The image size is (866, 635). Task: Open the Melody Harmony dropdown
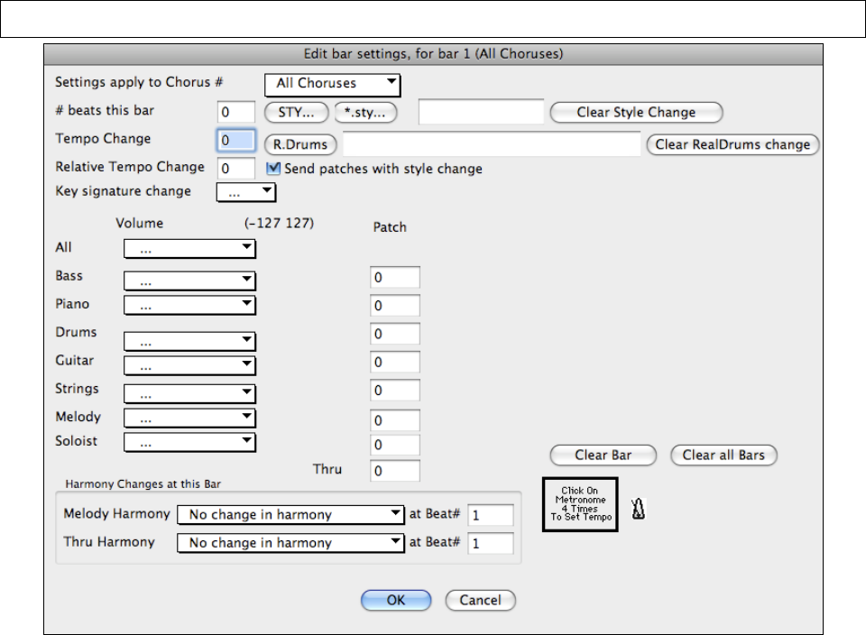click(290, 515)
